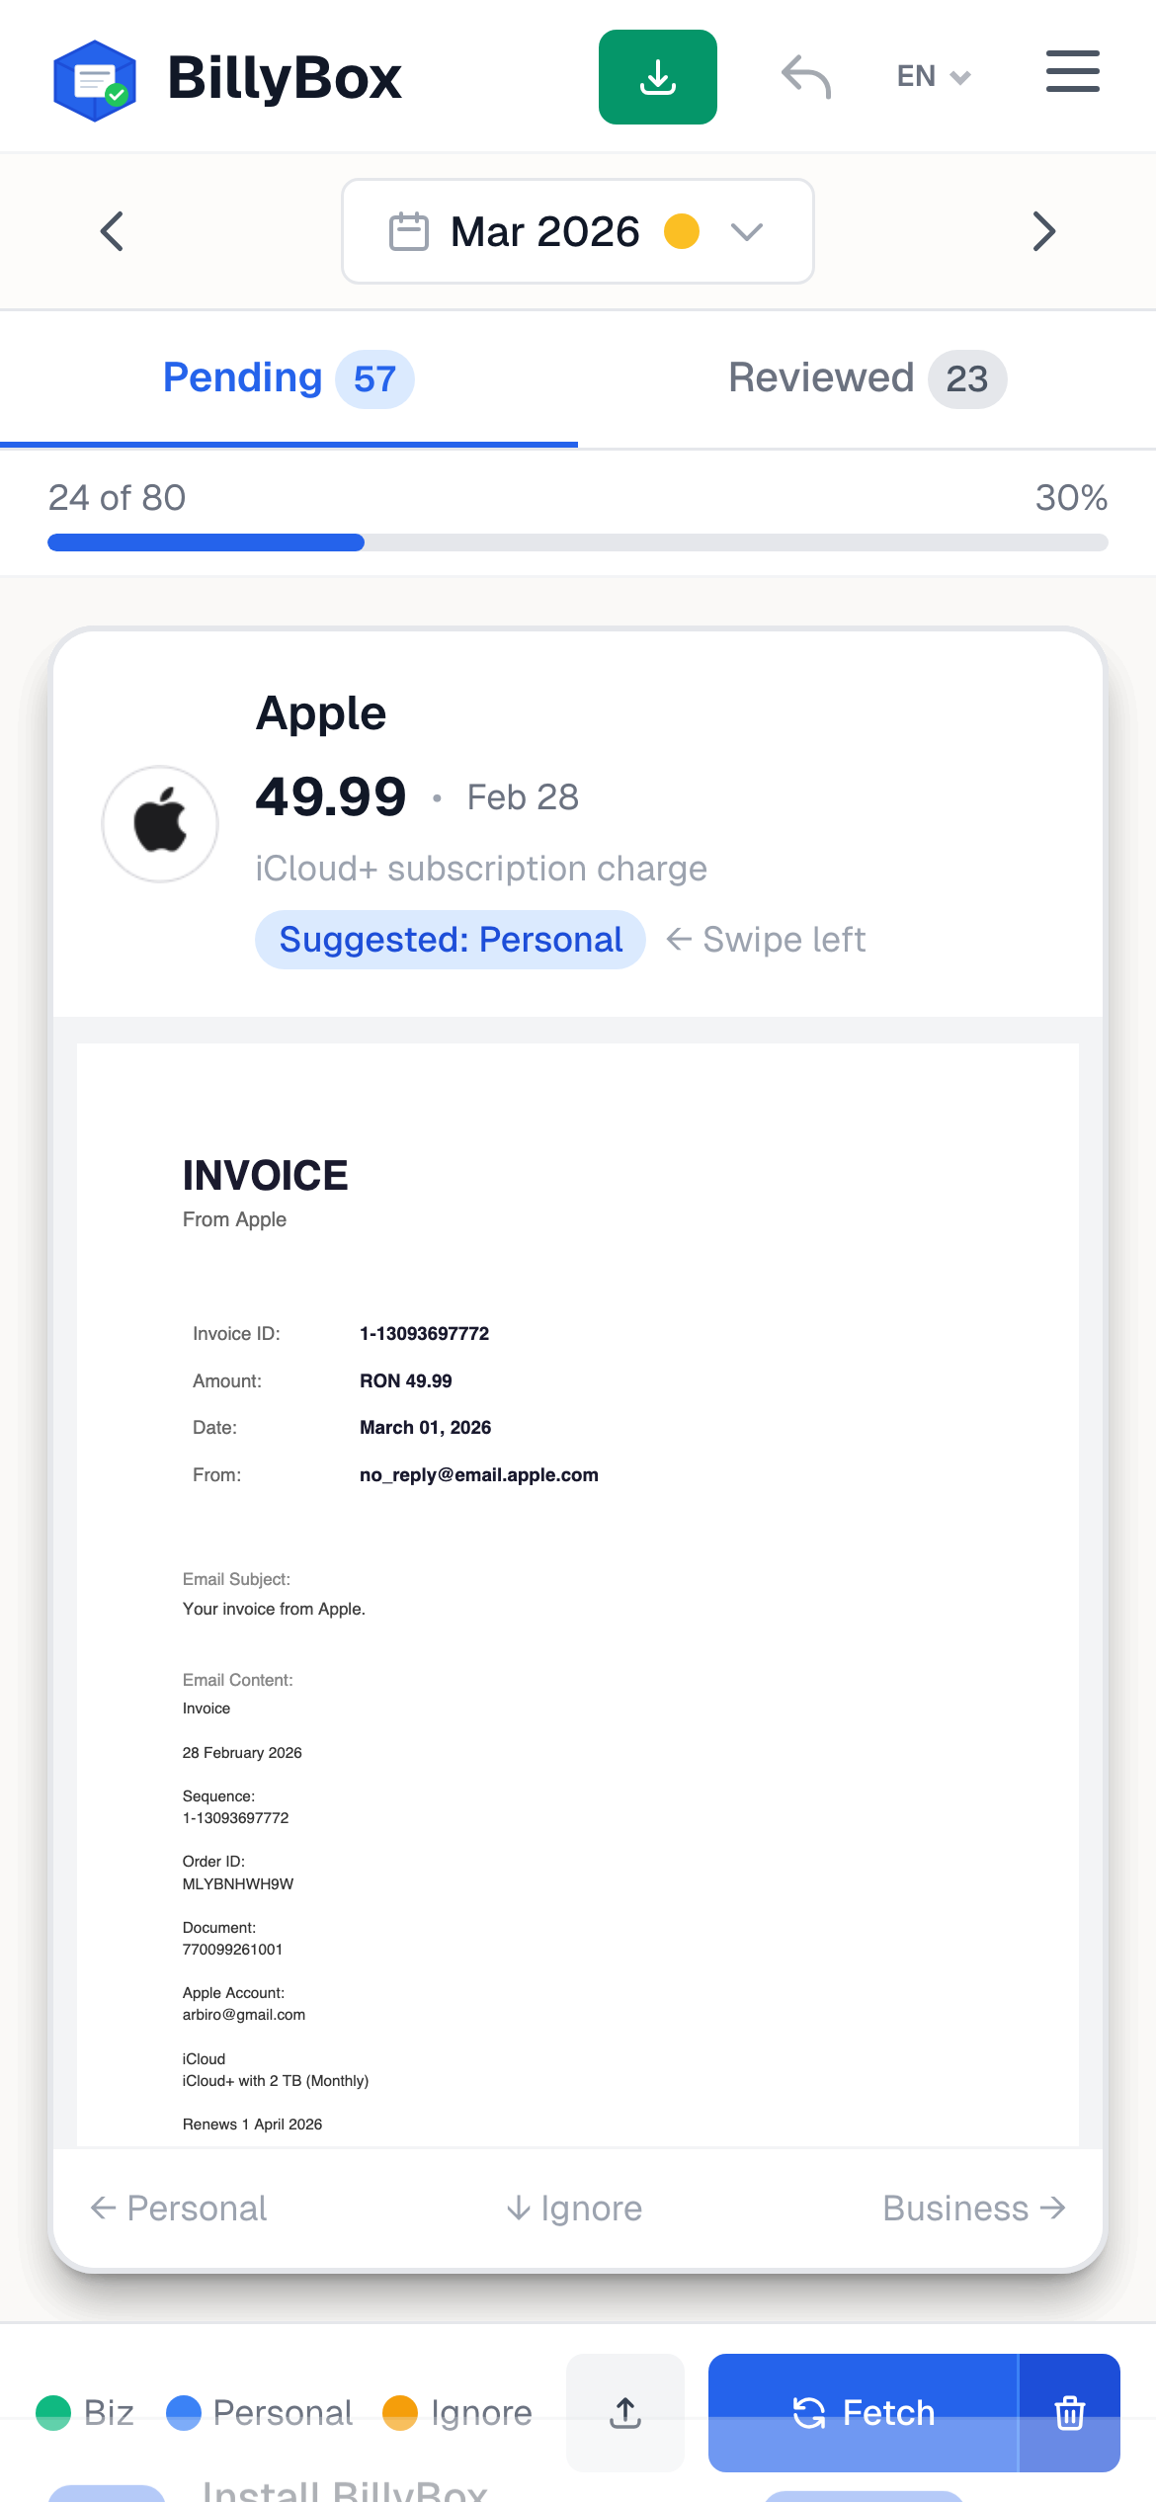This screenshot has width=1156, height=2502.
Task: Click the Apple logo avatar on the invoice card
Action: click(159, 823)
